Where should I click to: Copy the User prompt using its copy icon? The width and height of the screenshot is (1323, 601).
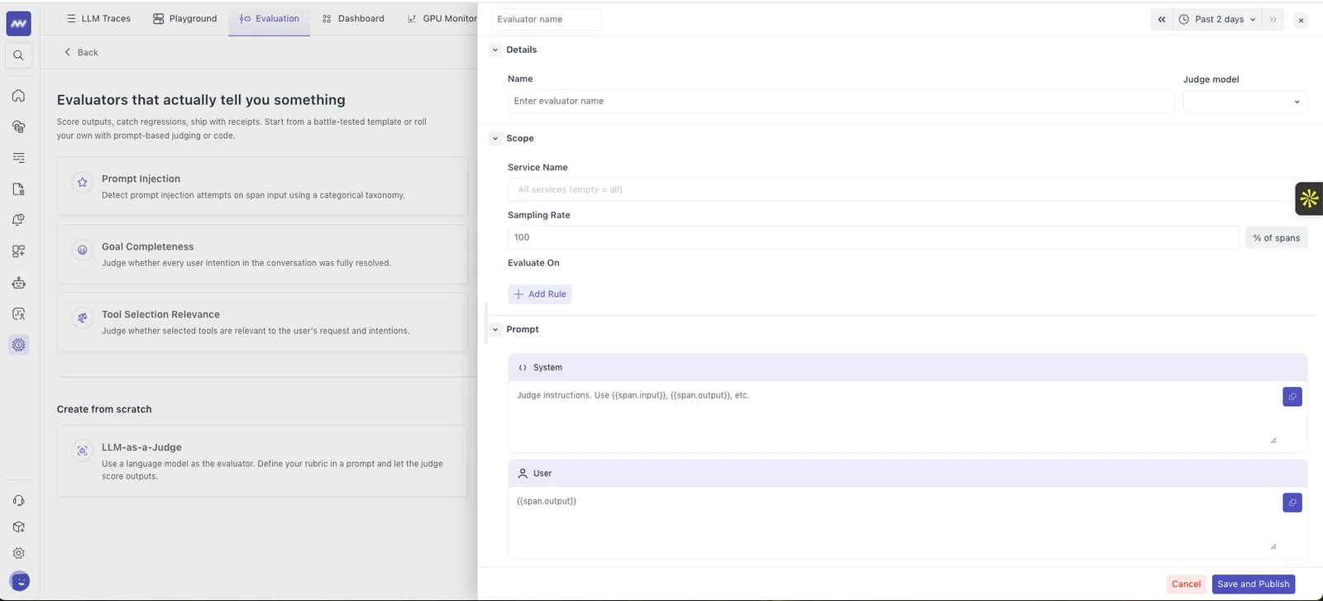click(1292, 503)
